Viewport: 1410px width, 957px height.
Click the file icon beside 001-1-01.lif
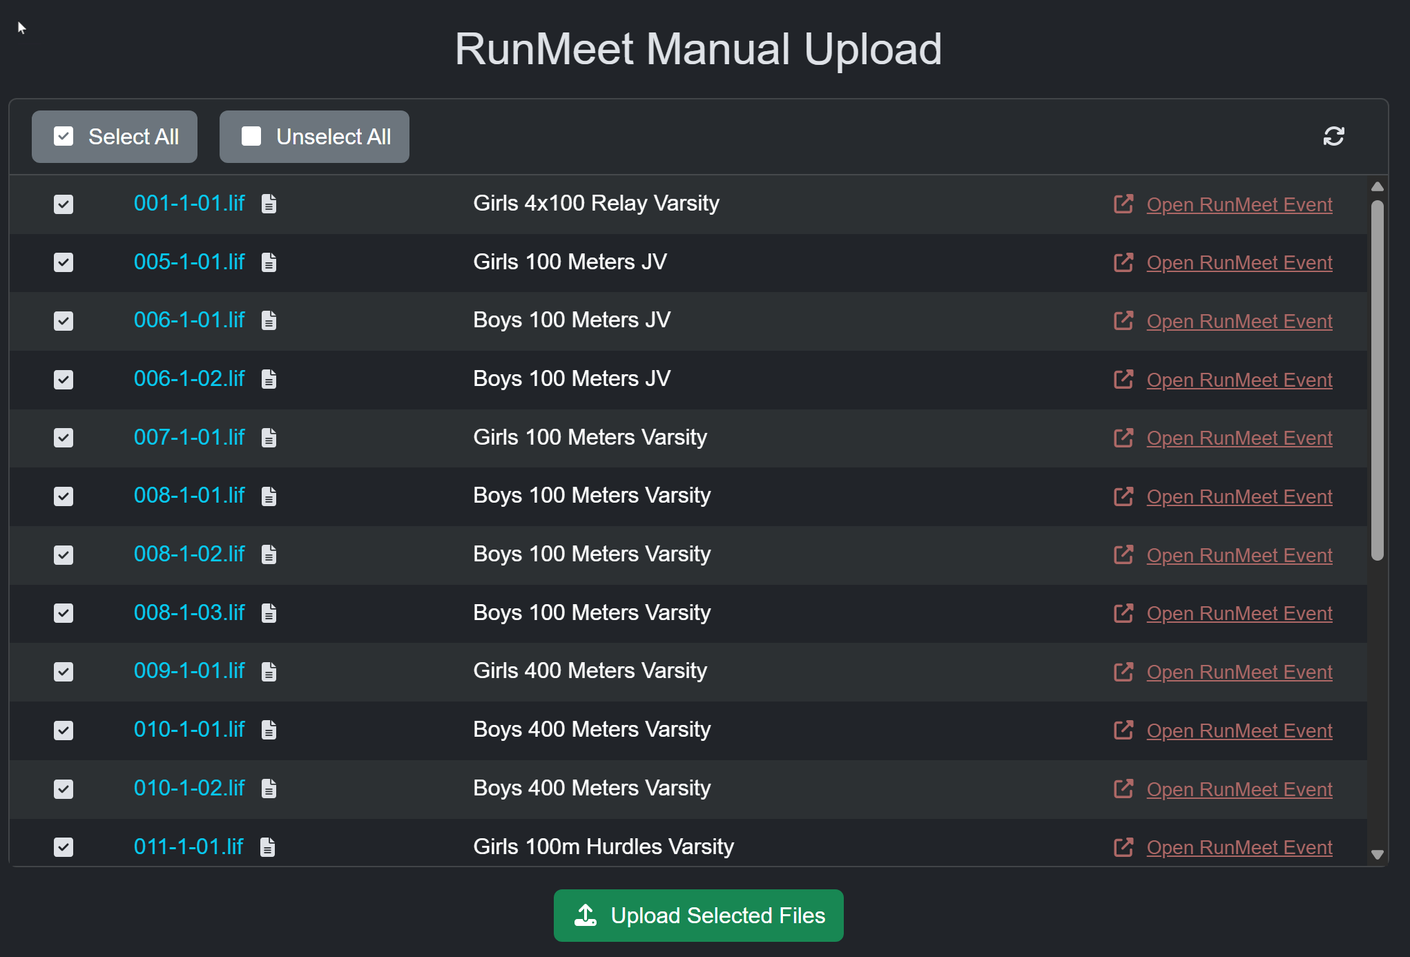point(269,204)
